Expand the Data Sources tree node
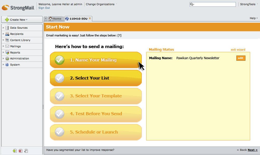 point(3,28)
